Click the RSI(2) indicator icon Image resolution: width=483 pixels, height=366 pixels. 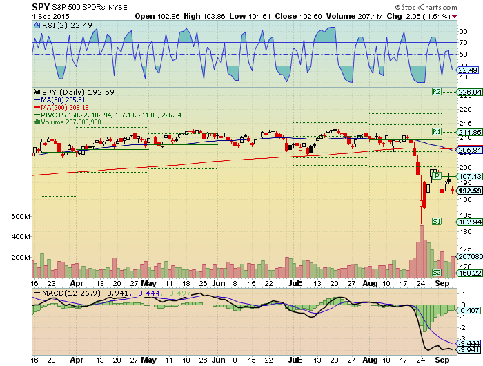pos(37,26)
